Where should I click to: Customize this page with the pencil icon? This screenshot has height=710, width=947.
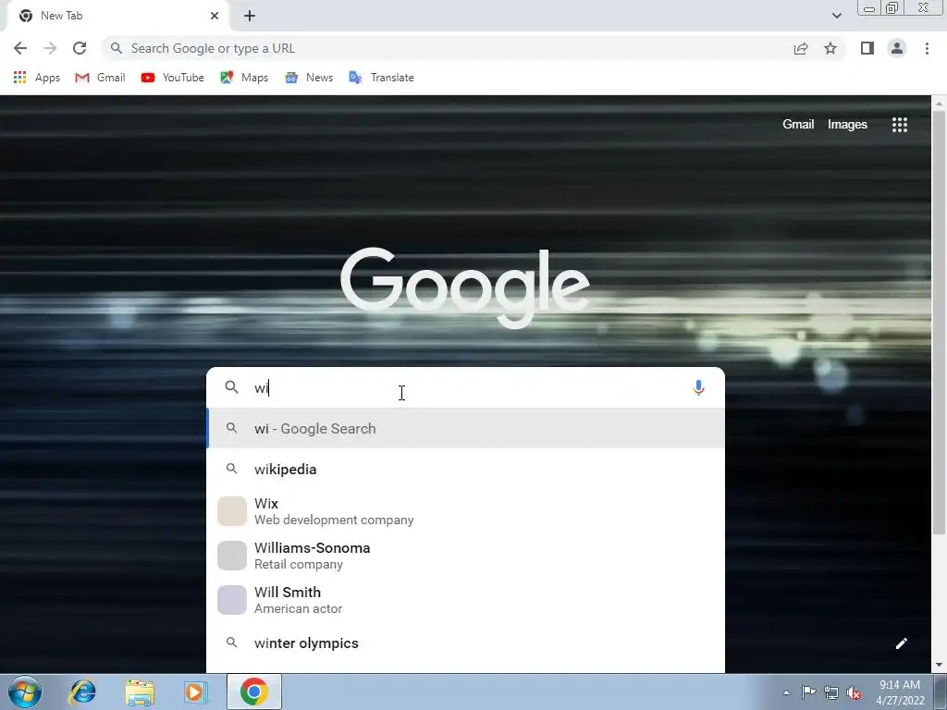(x=901, y=643)
